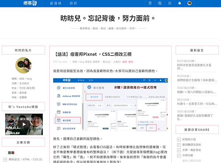Open the bookmark icon in the top bar
Screen dimensions: 221x163
coord(150,3)
